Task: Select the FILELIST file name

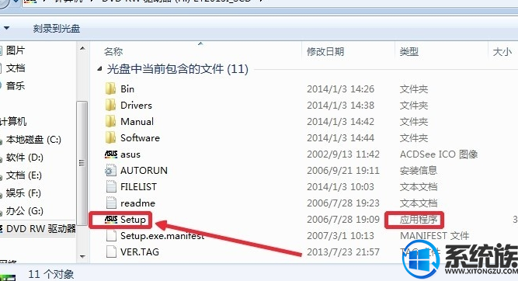Action: point(138,186)
